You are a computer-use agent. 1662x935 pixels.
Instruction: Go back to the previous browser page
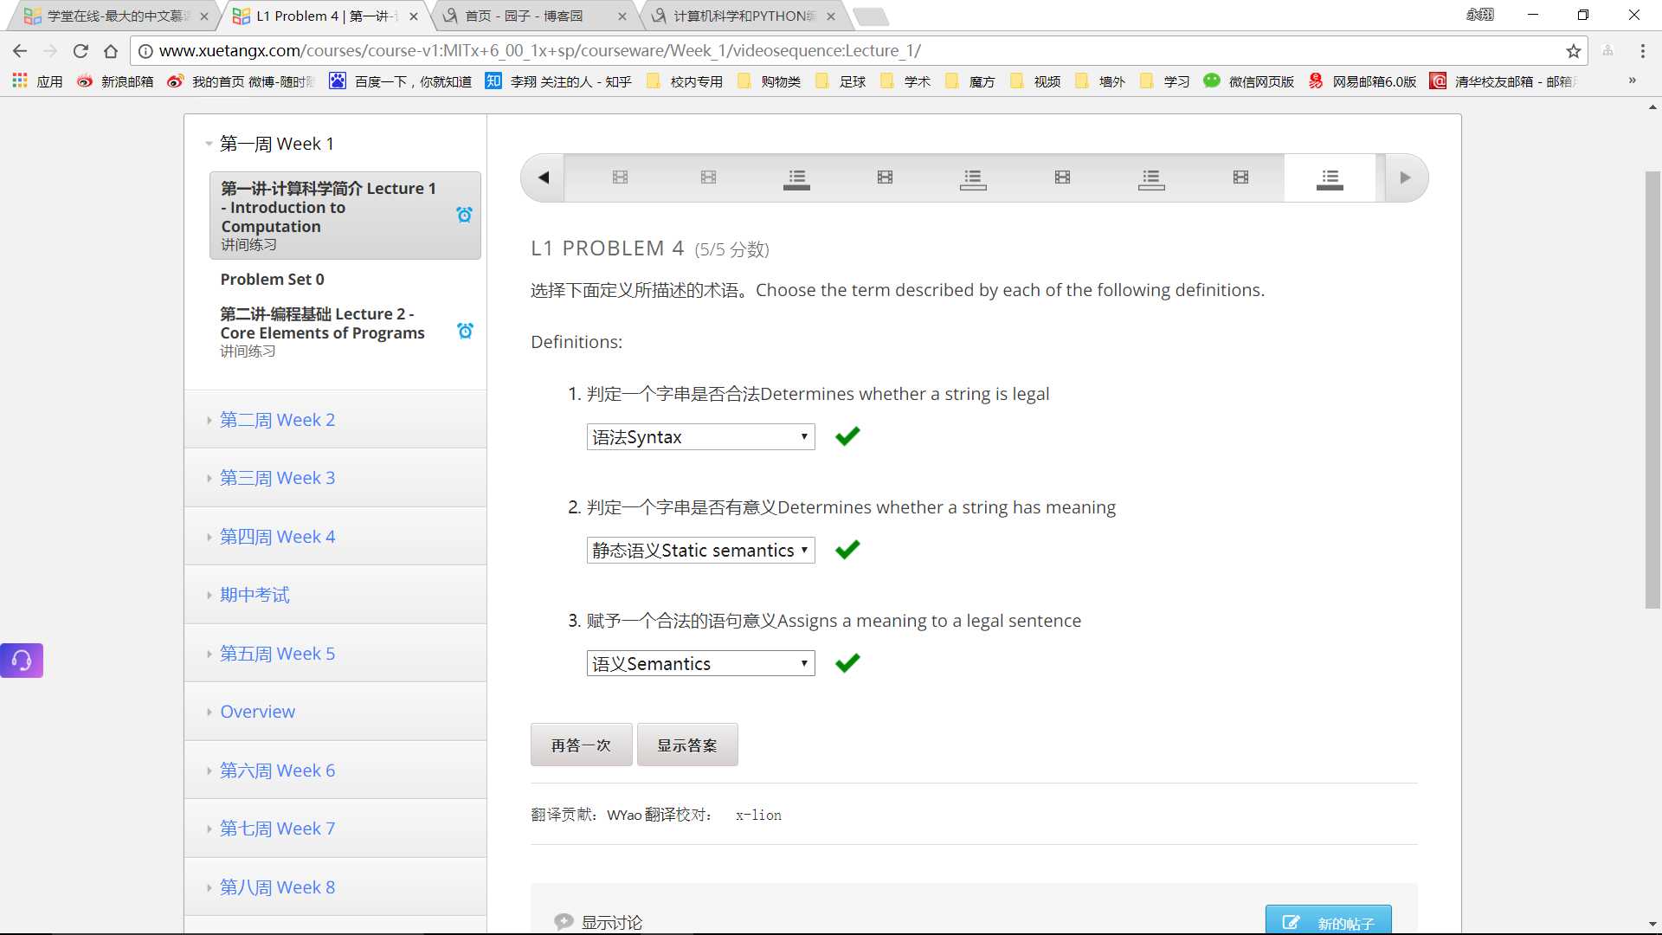[x=20, y=51]
